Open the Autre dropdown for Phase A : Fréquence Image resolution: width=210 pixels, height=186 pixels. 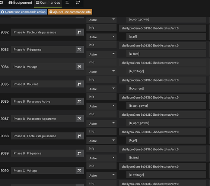tap(101, 54)
